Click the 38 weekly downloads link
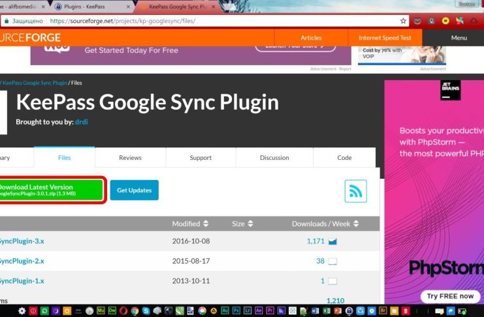The height and width of the screenshot is (317, 484). coord(321,261)
